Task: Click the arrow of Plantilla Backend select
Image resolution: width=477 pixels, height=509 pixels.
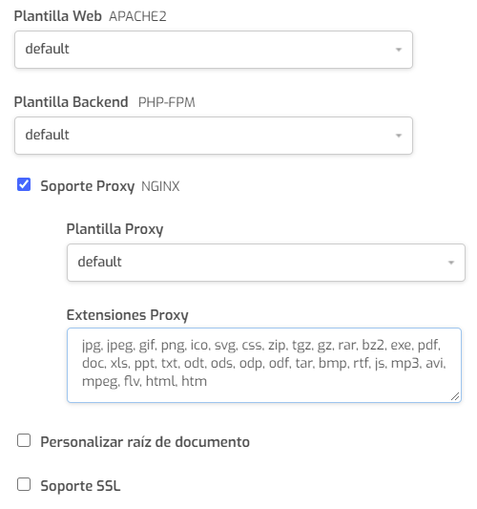Action: 399,136
